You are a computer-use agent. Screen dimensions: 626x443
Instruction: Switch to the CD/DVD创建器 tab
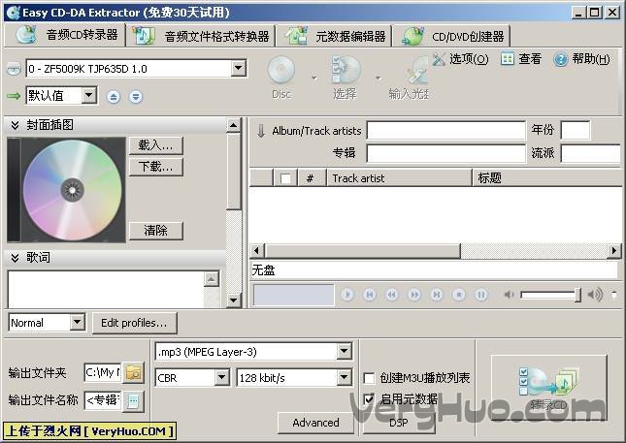456,36
